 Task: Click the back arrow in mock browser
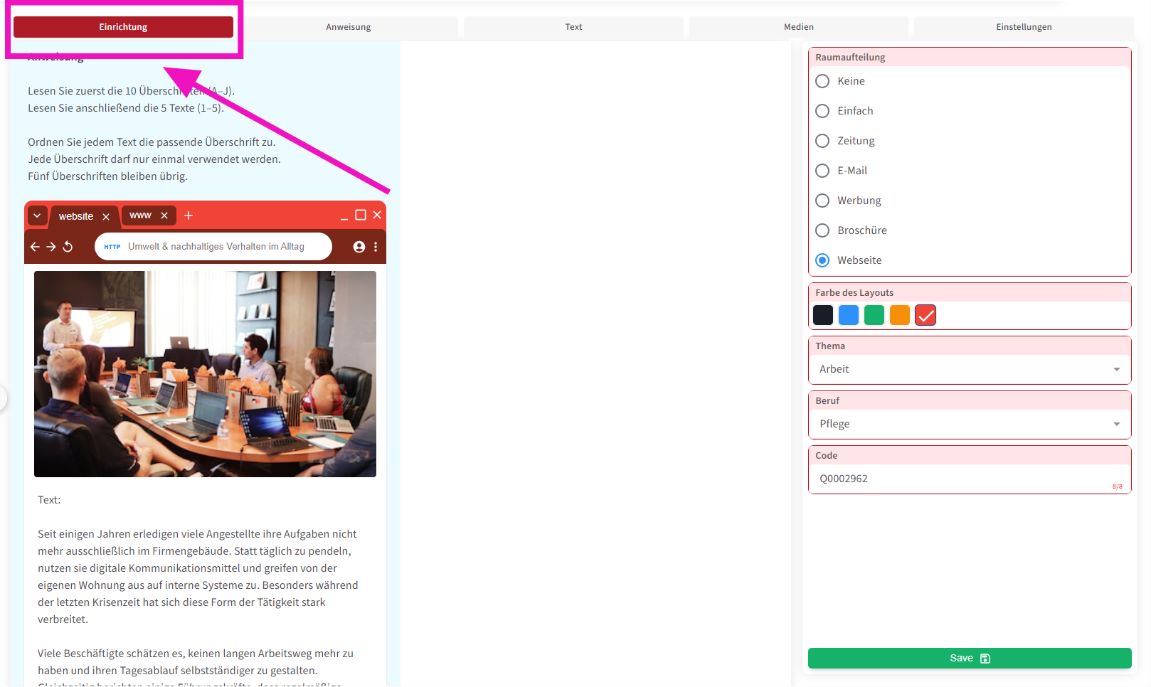(35, 247)
